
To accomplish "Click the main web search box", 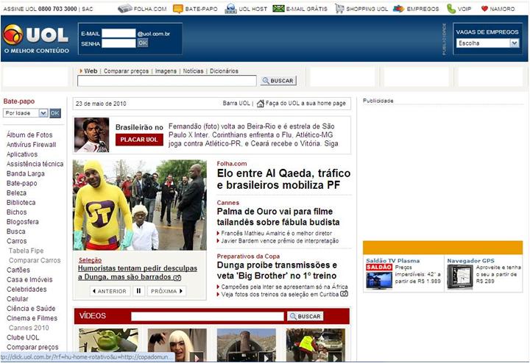I will tap(166, 81).
